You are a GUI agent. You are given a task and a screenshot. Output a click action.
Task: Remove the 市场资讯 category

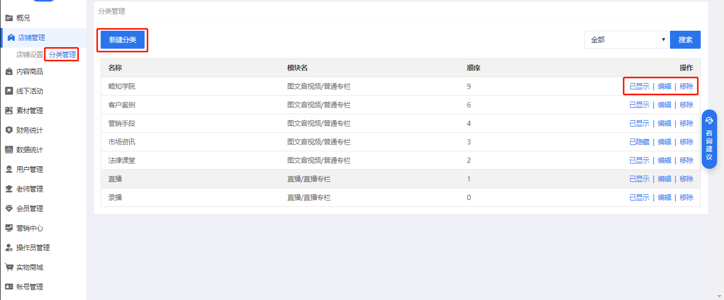[686, 142]
